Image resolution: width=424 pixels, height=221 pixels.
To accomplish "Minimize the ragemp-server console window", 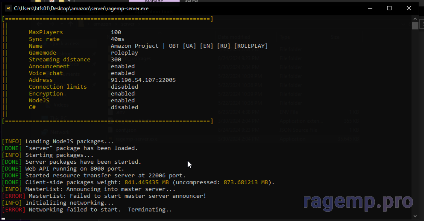I will [369, 9].
